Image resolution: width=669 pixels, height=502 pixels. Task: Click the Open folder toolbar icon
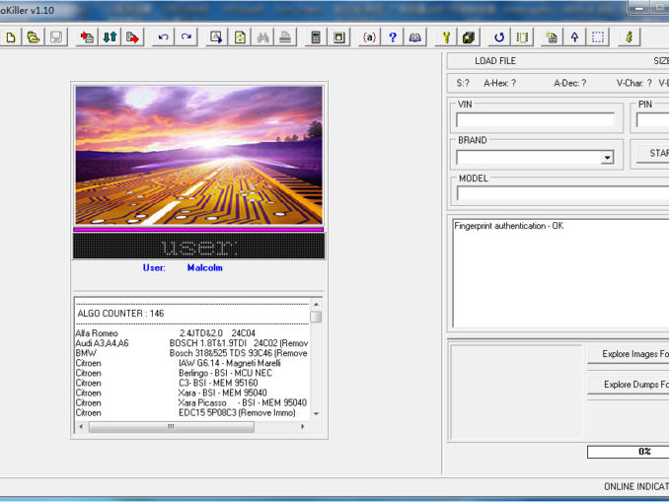tap(34, 37)
